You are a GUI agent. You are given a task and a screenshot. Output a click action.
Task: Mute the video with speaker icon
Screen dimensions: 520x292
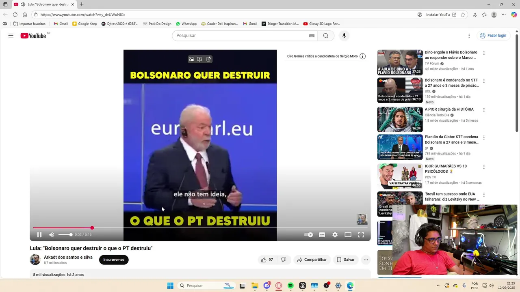point(52,235)
